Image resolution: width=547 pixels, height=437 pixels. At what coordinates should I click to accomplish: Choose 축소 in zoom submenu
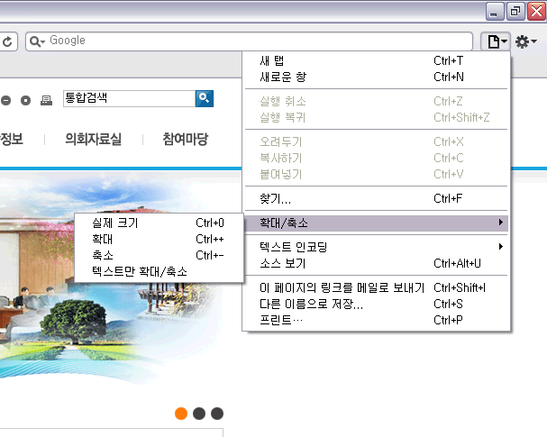pyautogui.click(x=159, y=255)
